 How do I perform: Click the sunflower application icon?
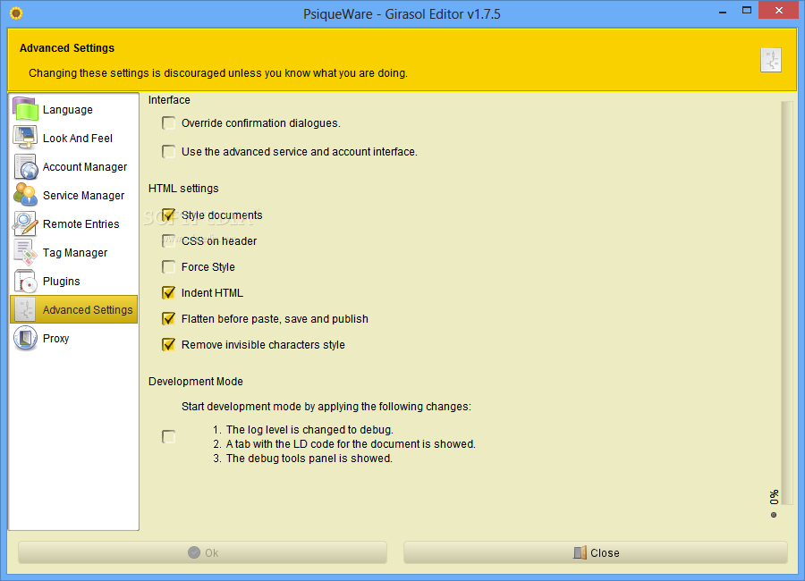(x=16, y=13)
